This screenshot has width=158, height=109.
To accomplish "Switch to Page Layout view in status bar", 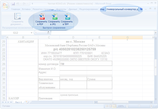I will tap(110, 106).
